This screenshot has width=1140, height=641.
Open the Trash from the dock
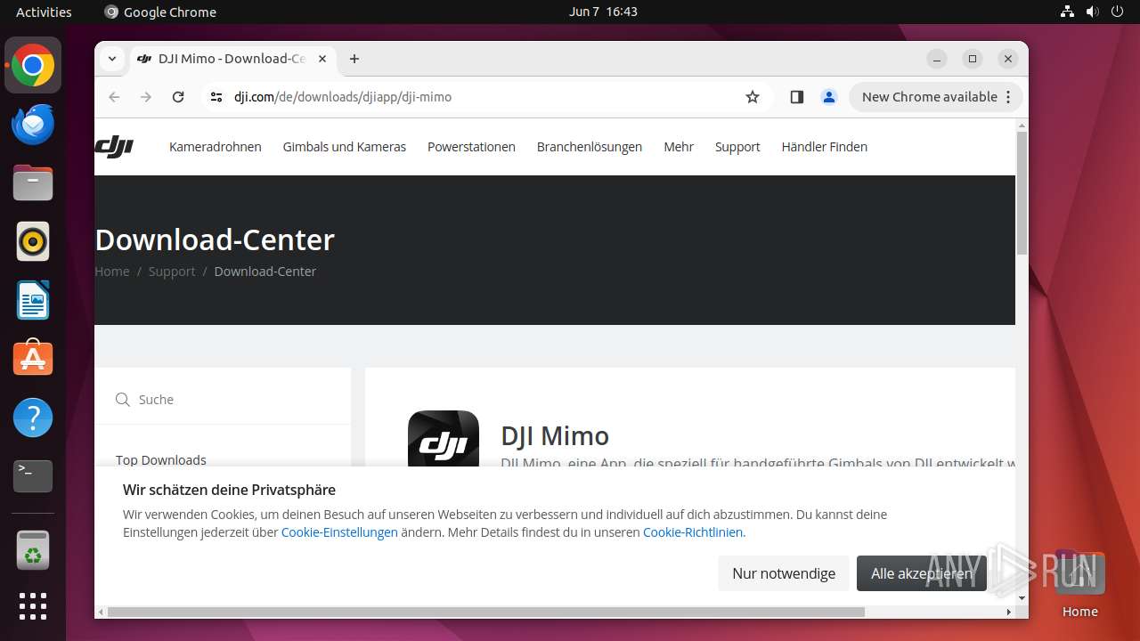pos(33,550)
